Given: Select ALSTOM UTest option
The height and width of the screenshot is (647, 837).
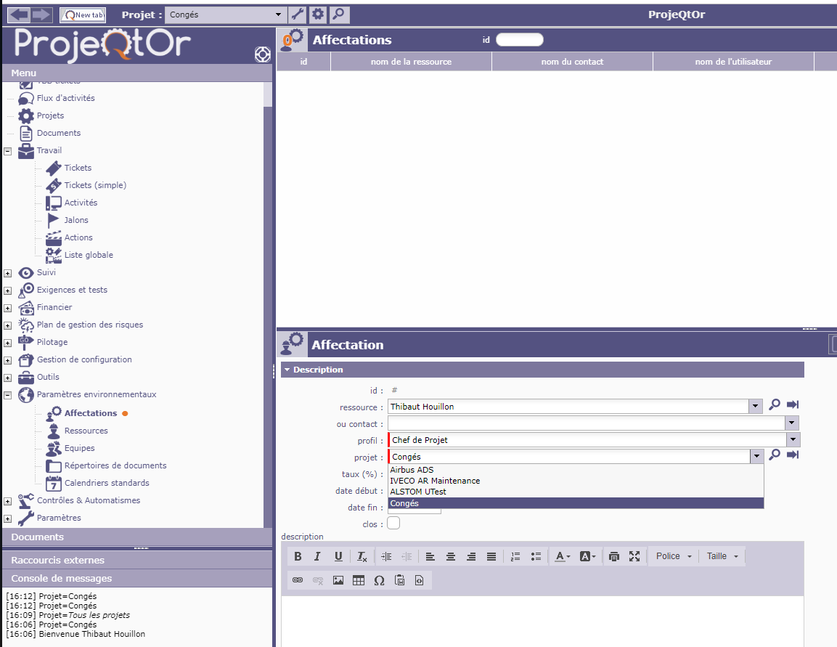Looking at the screenshot, I should pos(576,492).
